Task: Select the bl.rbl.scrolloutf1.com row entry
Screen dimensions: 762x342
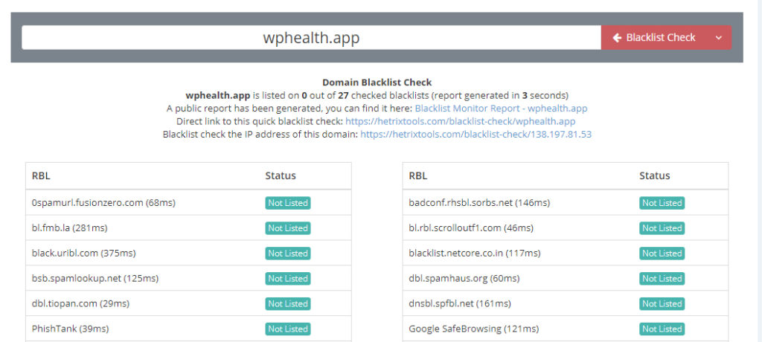Action: tap(566, 228)
